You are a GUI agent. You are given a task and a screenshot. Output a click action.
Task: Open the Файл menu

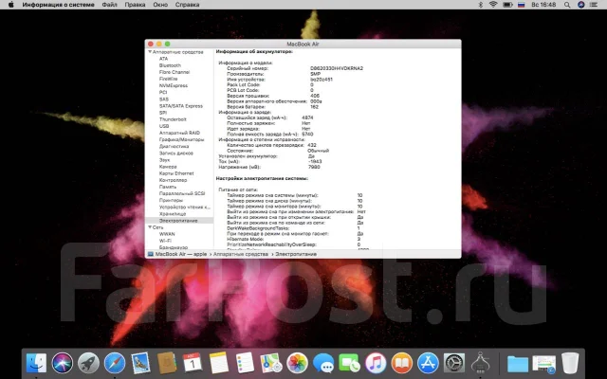point(110,5)
